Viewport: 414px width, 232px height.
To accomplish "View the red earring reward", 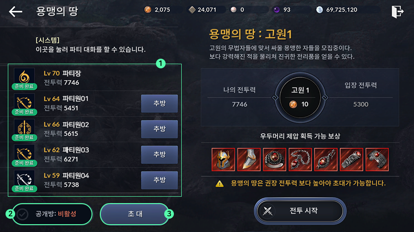I will click(x=326, y=160).
